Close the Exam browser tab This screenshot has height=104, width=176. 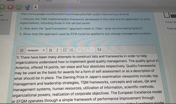coord(78,1)
